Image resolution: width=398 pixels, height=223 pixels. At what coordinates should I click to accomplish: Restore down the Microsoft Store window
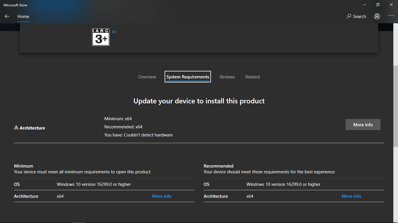(378, 5)
